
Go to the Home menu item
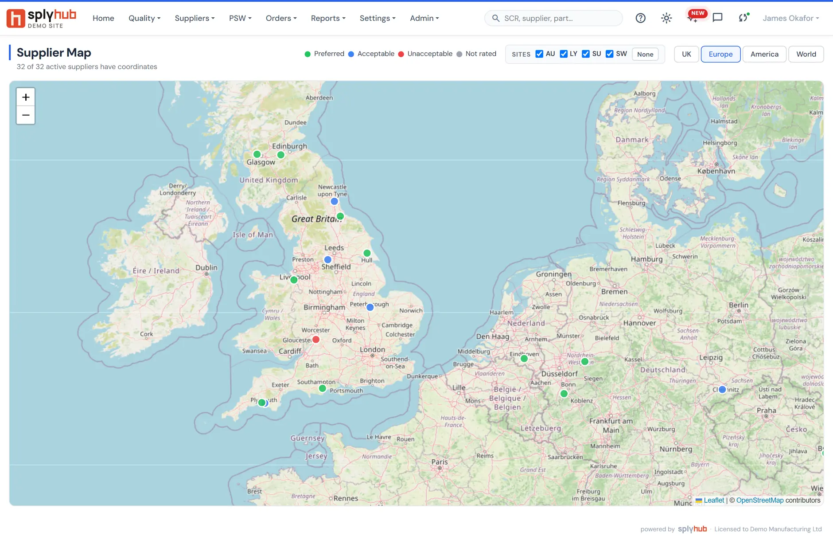[103, 18]
